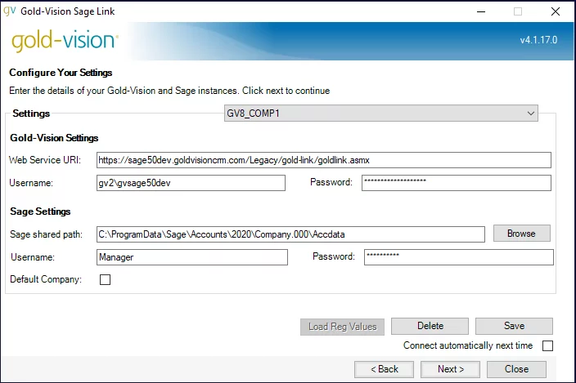Click the Gold-Vision Username field
The height and width of the screenshot is (383, 576).
(191, 183)
